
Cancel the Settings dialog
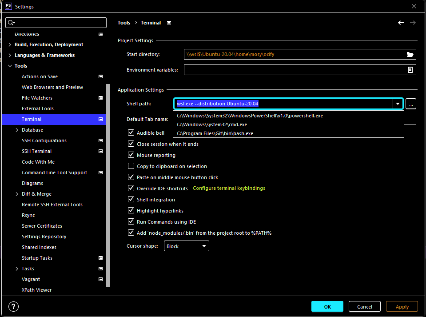[365, 307]
